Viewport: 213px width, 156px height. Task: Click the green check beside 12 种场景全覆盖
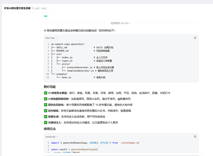tap(46, 93)
